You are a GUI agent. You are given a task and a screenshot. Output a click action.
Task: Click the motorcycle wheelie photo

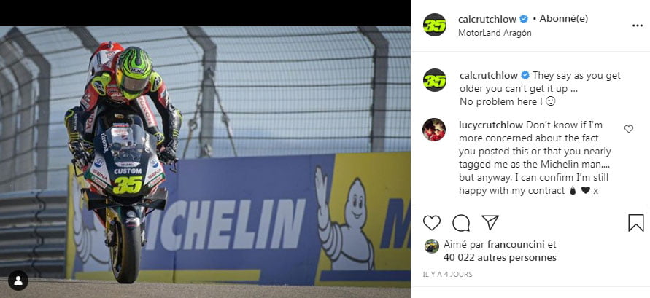click(205, 157)
